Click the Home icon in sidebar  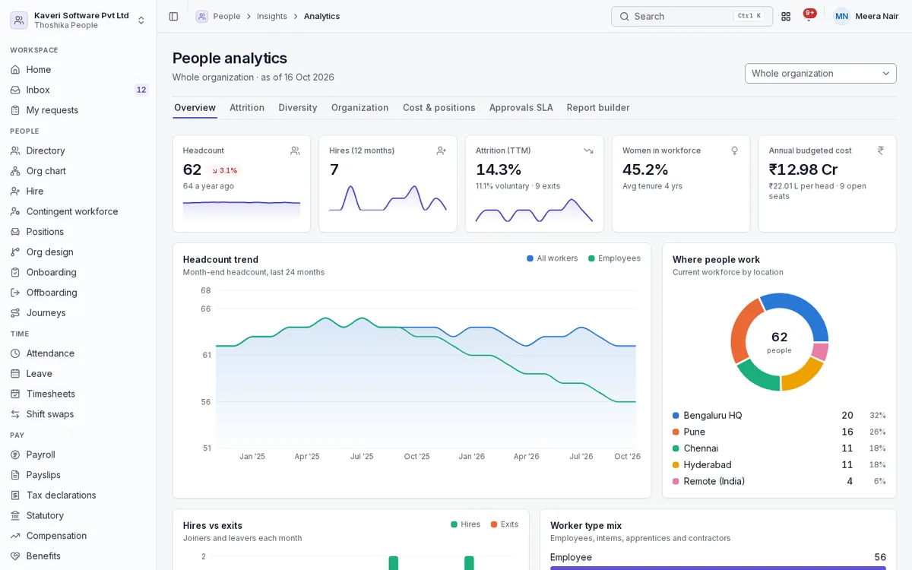(15, 70)
